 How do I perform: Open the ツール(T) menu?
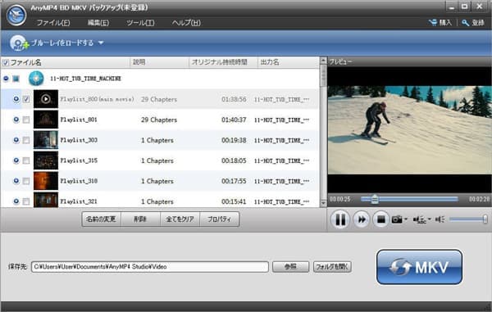(x=140, y=23)
